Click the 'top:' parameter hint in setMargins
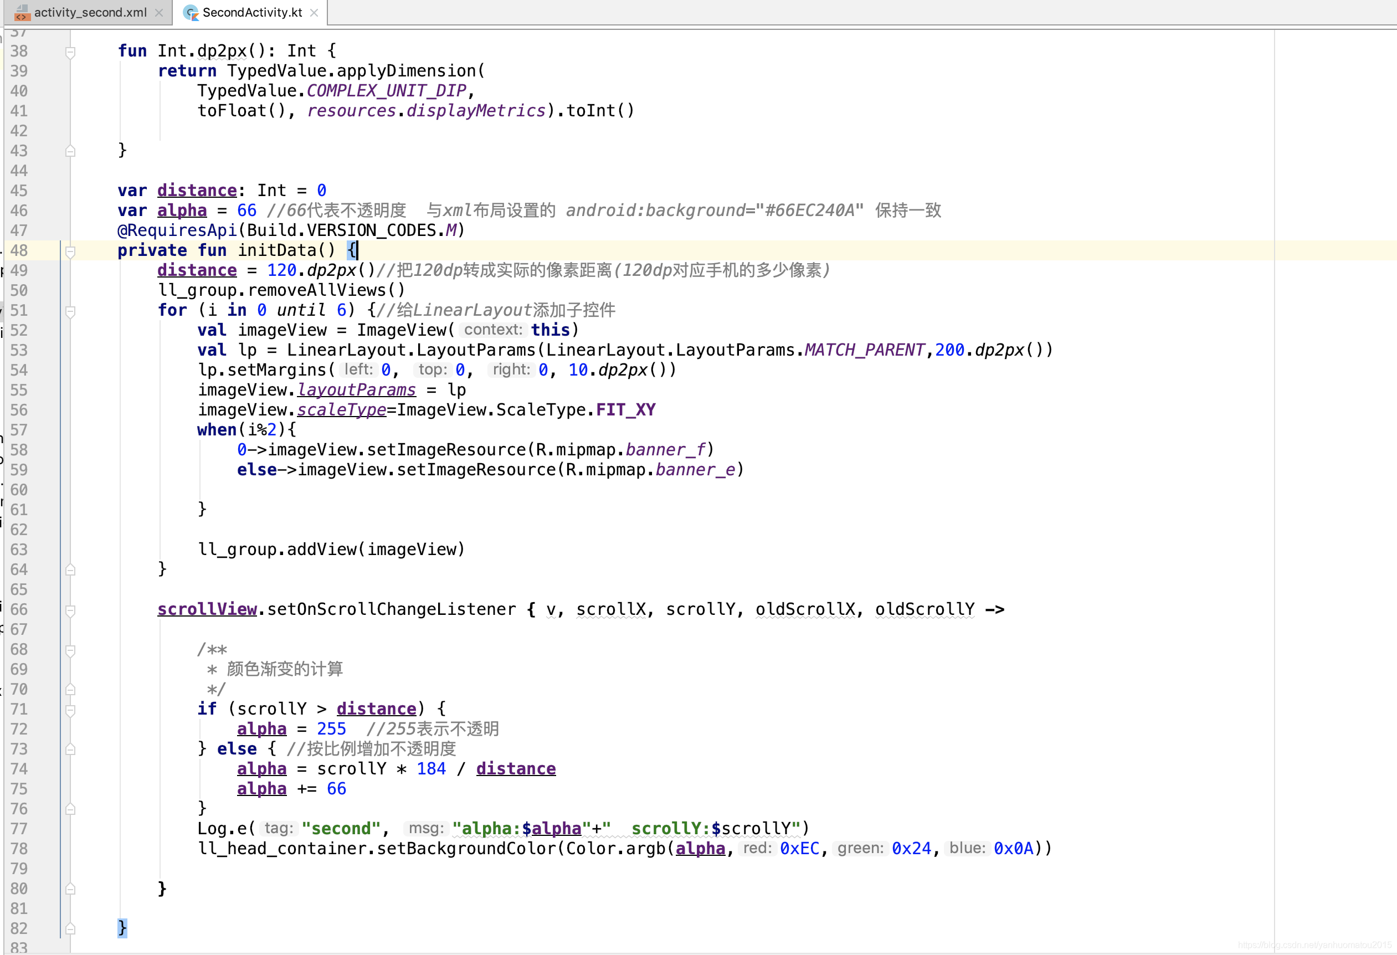Image resolution: width=1397 pixels, height=955 pixels. pos(433,369)
